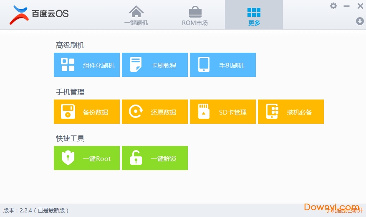This screenshot has width=366, height=217.
Task: Open the 组件化刷机 tile label
Action: point(98,65)
